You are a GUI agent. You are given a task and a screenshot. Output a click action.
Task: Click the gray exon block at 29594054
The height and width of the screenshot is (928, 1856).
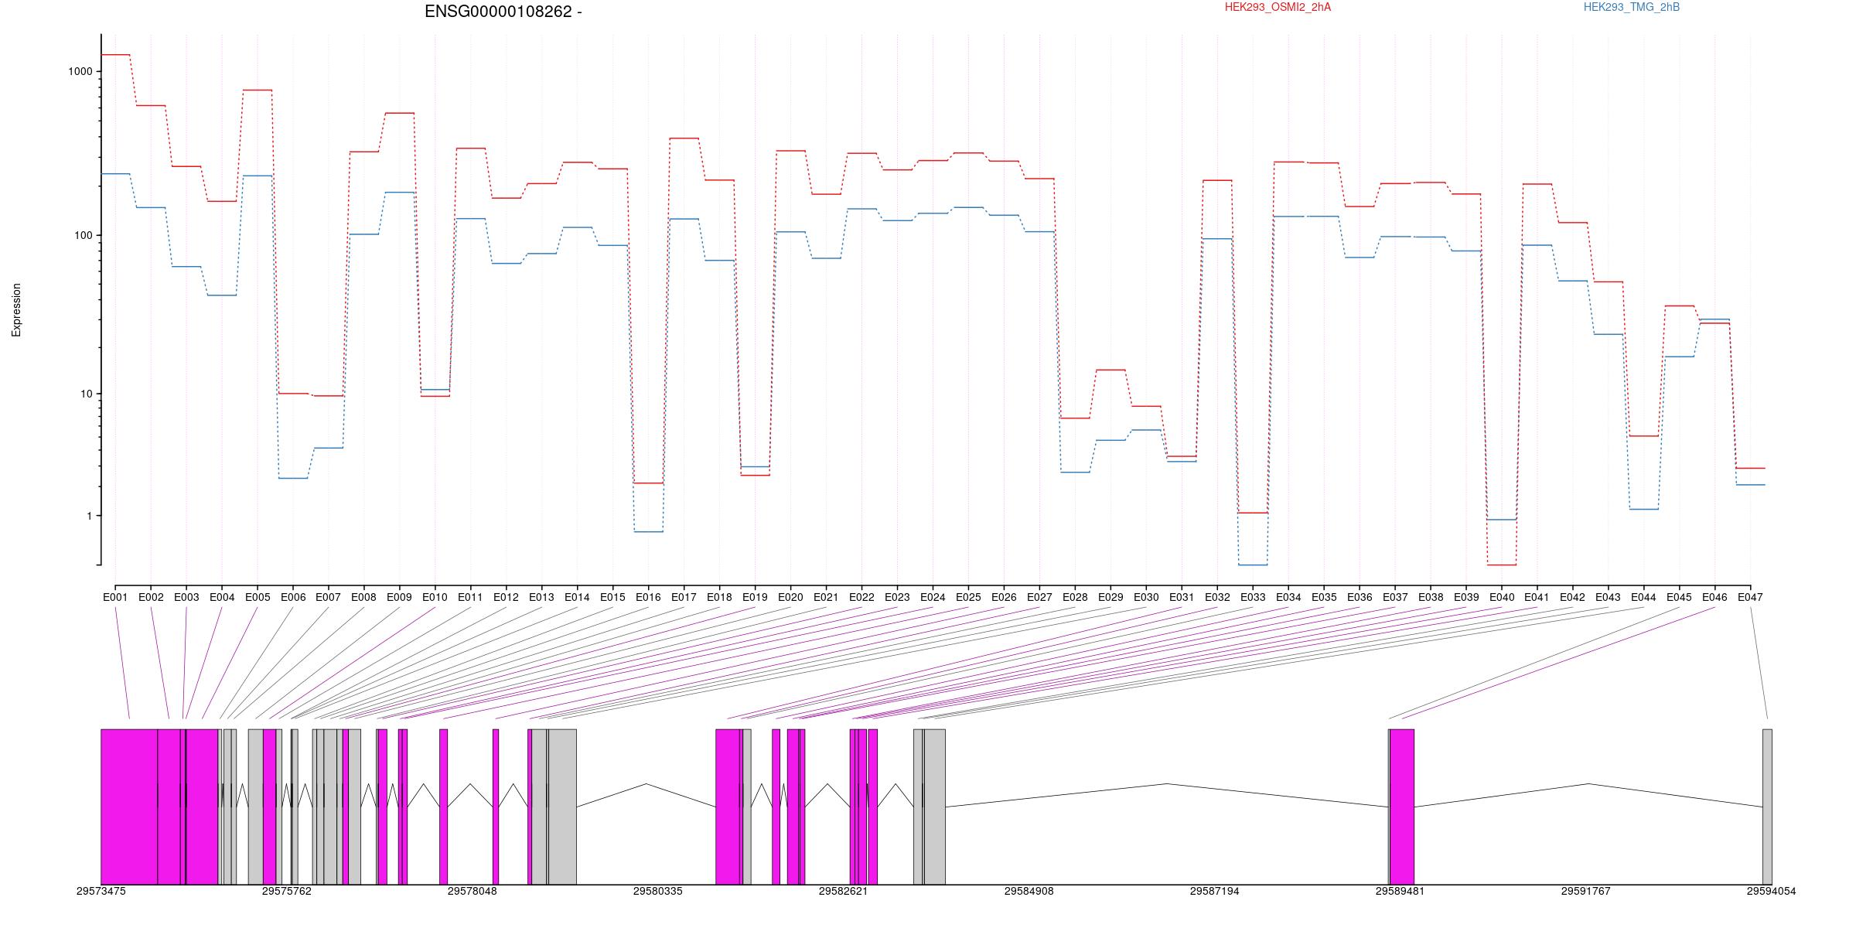click(x=1767, y=807)
